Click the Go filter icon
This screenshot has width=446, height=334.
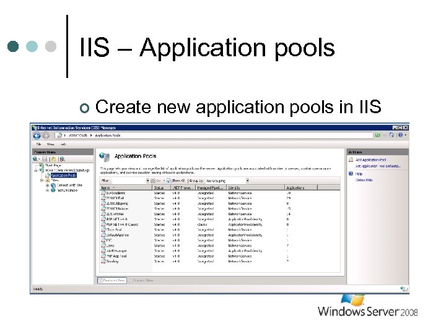click(153, 181)
